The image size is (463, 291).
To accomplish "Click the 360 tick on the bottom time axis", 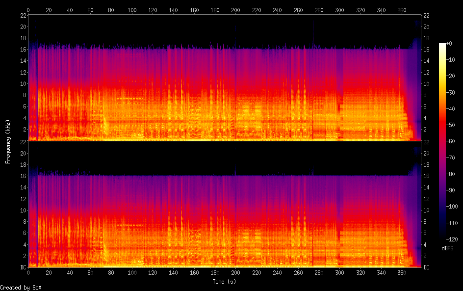I will tap(402, 272).
